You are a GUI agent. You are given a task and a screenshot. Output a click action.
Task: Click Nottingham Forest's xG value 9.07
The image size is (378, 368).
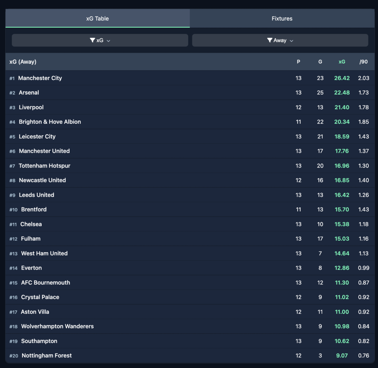coord(342,355)
